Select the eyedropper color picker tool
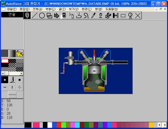The height and width of the screenshot is (129, 168). 93,15
